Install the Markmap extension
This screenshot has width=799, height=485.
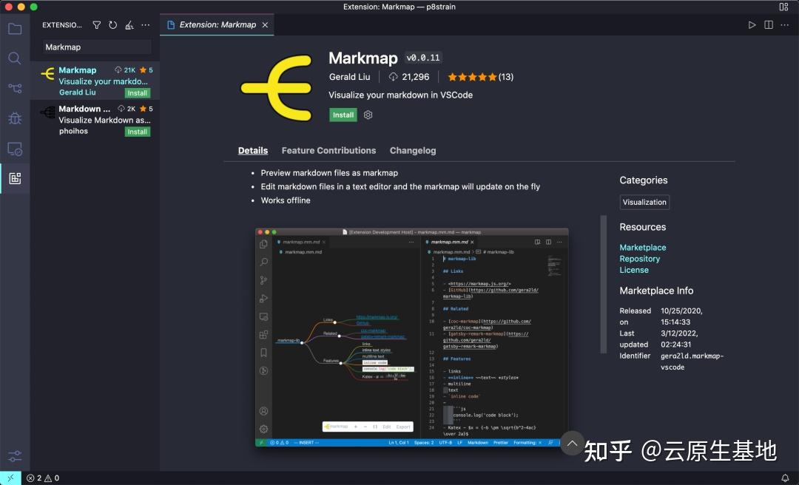pyautogui.click(x=343, y=115)
